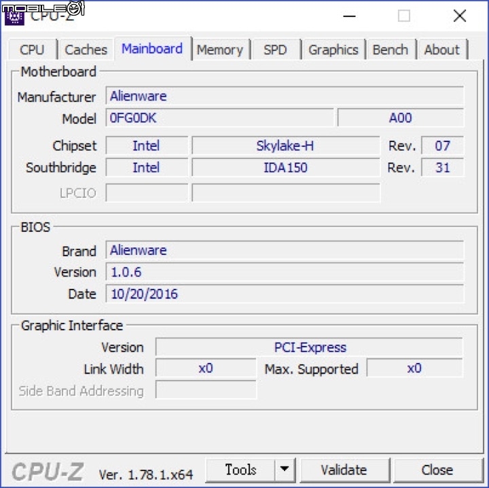Switch to the Memory tab

click(x=220, y=50)
